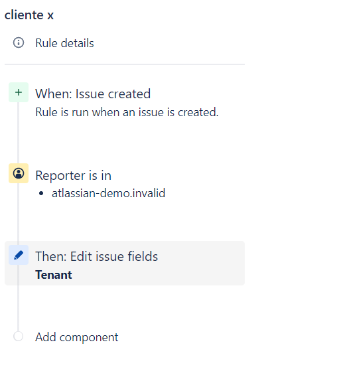
Task: Click the connector line above Add component
Action: (x=19, y=298)
